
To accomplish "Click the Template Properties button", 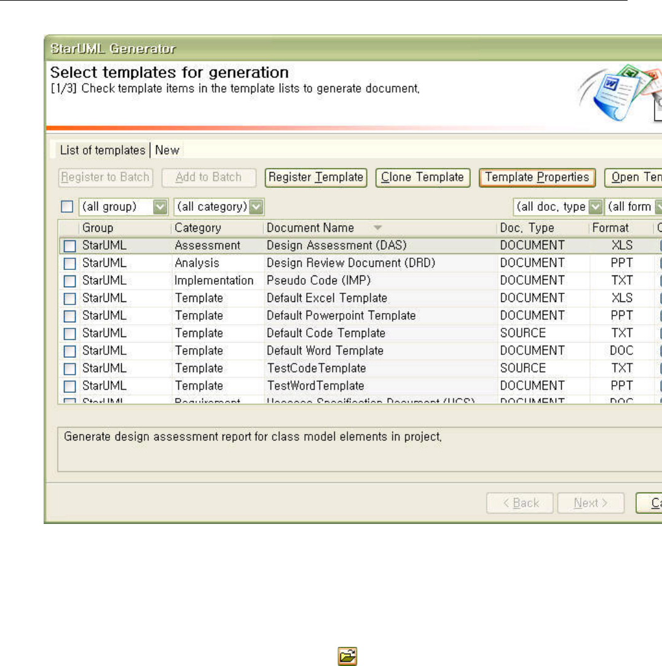I will [x=537, y=177].
